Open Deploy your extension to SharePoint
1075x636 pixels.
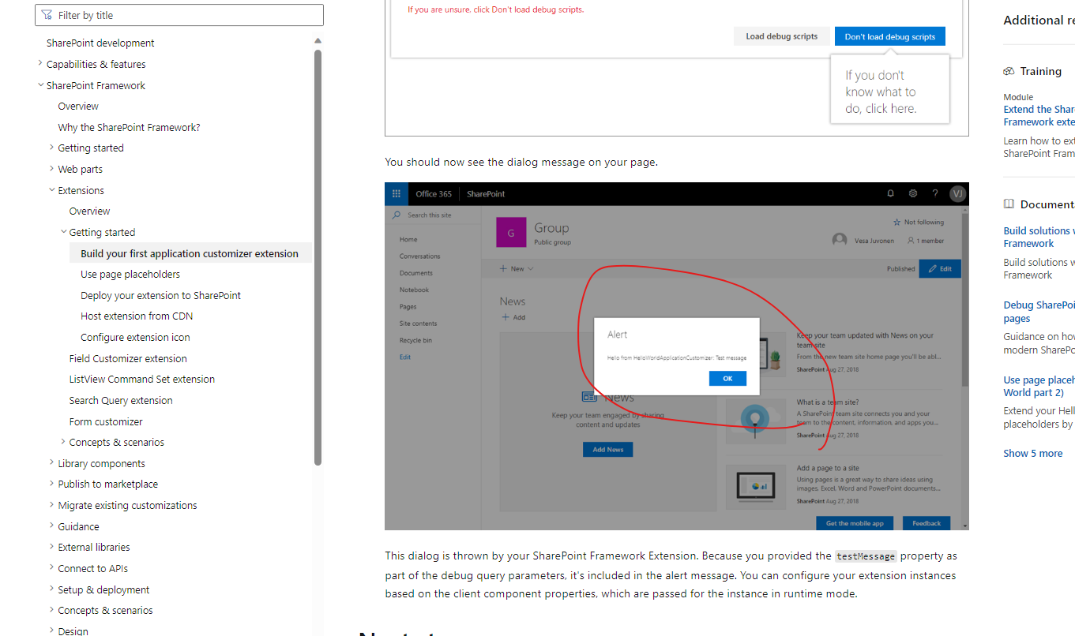pos(160,295)
